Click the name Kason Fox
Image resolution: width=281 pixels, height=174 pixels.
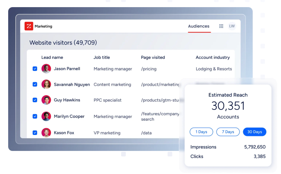[64, 133]
